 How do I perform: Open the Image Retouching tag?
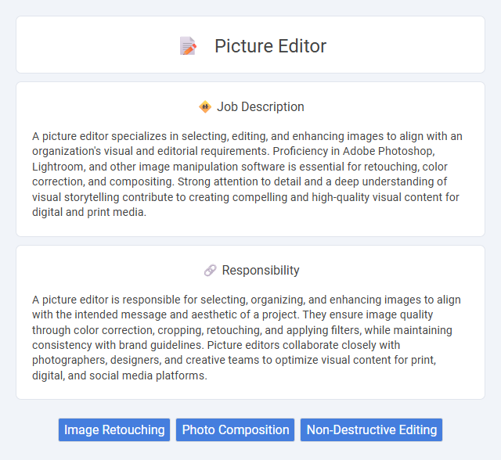pyautogui.click(x=114, y=429)
